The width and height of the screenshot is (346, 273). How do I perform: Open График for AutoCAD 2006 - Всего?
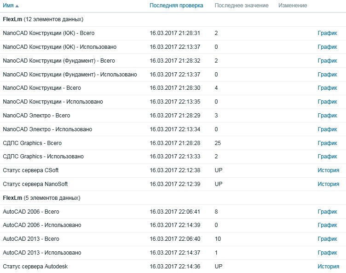point(327,212)
